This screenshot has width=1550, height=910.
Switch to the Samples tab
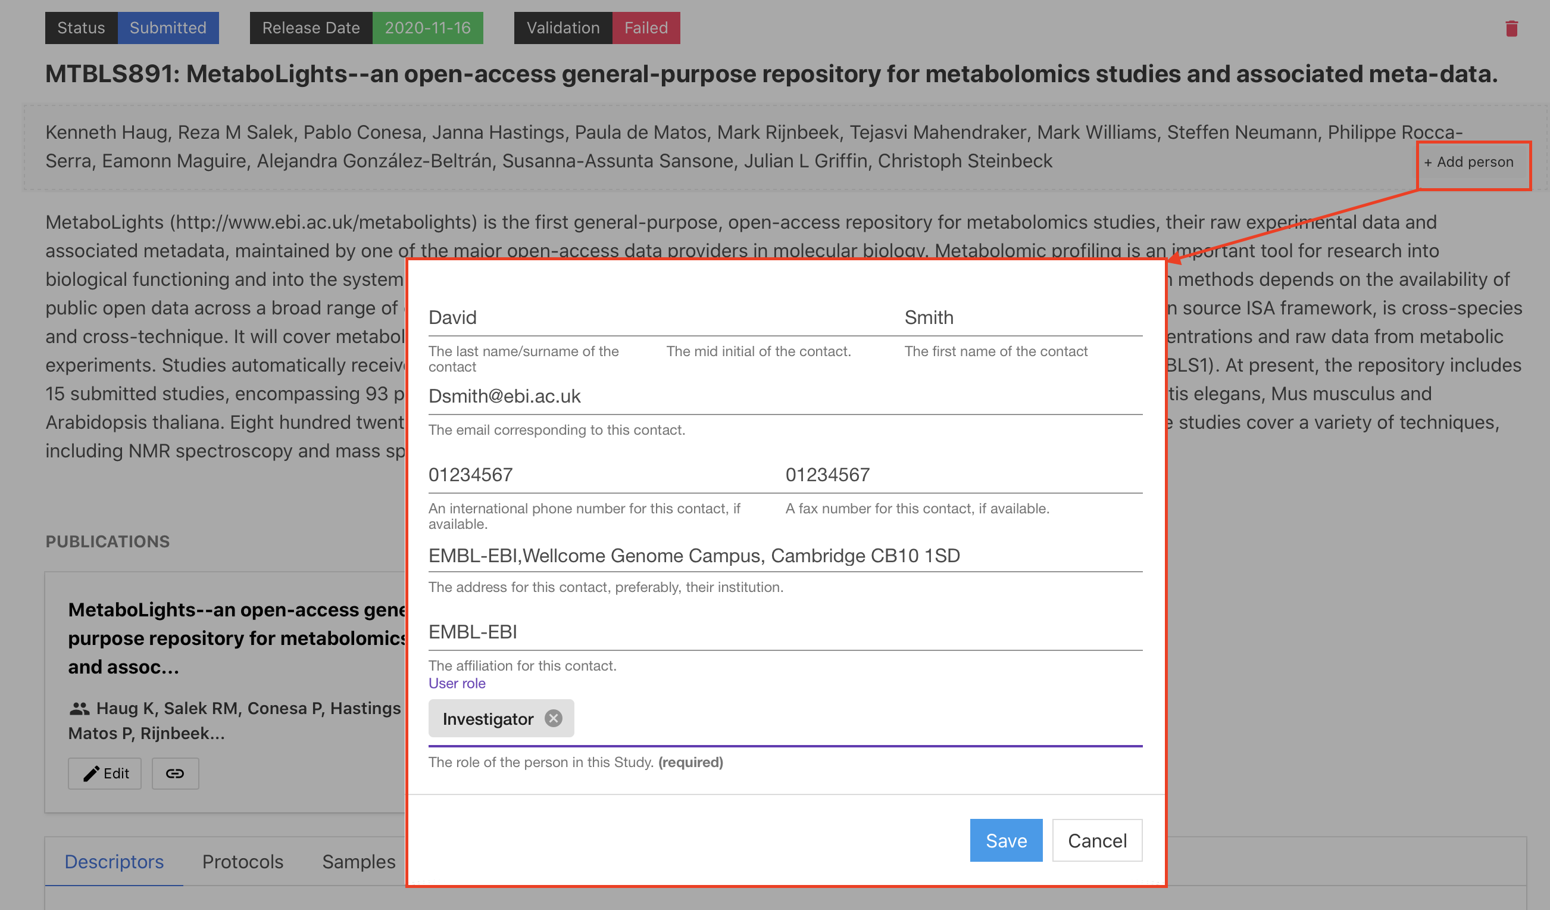[358, 861]
